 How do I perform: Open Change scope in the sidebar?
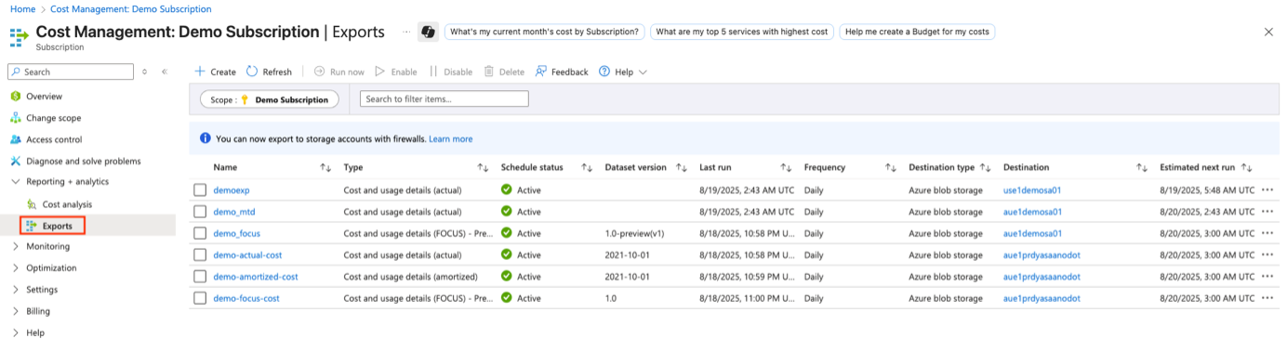pos(53,118)
